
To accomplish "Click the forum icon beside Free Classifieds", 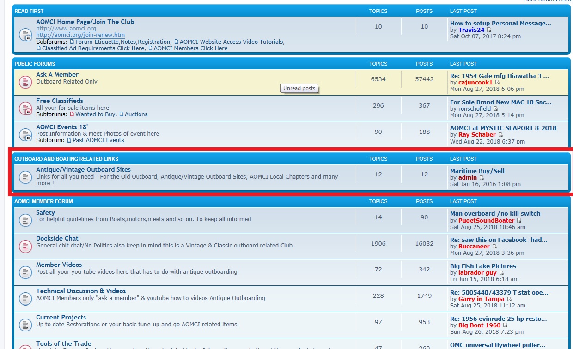I will (x=25, y=108).
